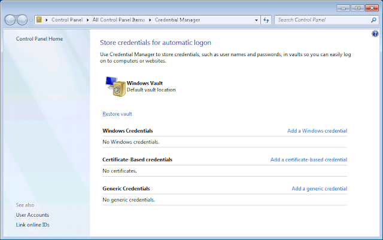Screen dimensions: 383x240
Task: Click the Back navigation arrow
Action: [10, 20]
